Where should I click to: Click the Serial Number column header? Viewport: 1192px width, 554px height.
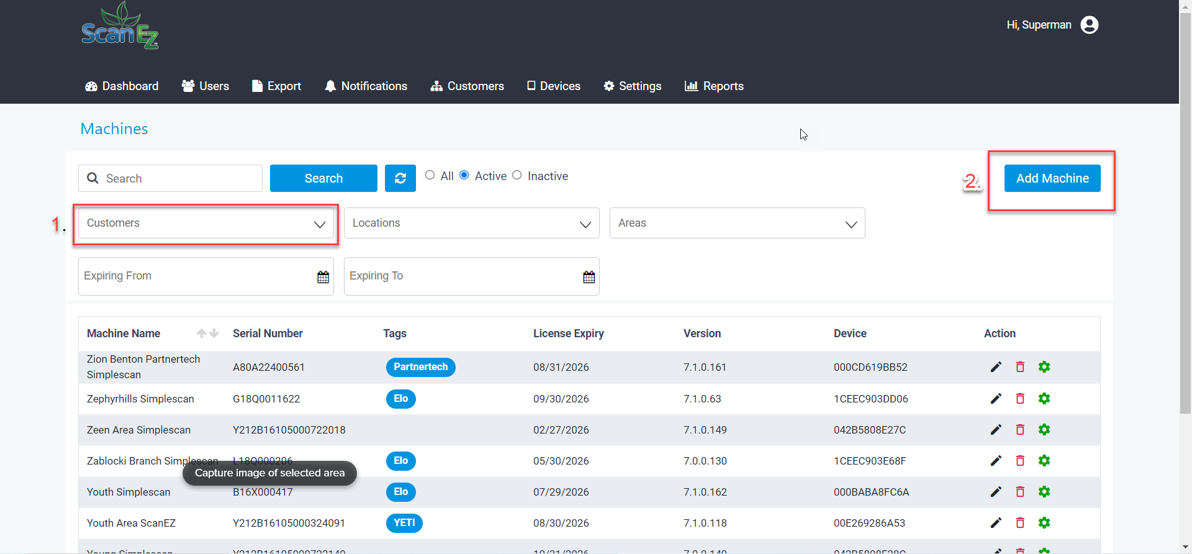[268, 334]
